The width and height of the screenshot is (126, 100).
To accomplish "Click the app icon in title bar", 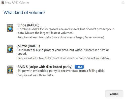I will point(3,3).
